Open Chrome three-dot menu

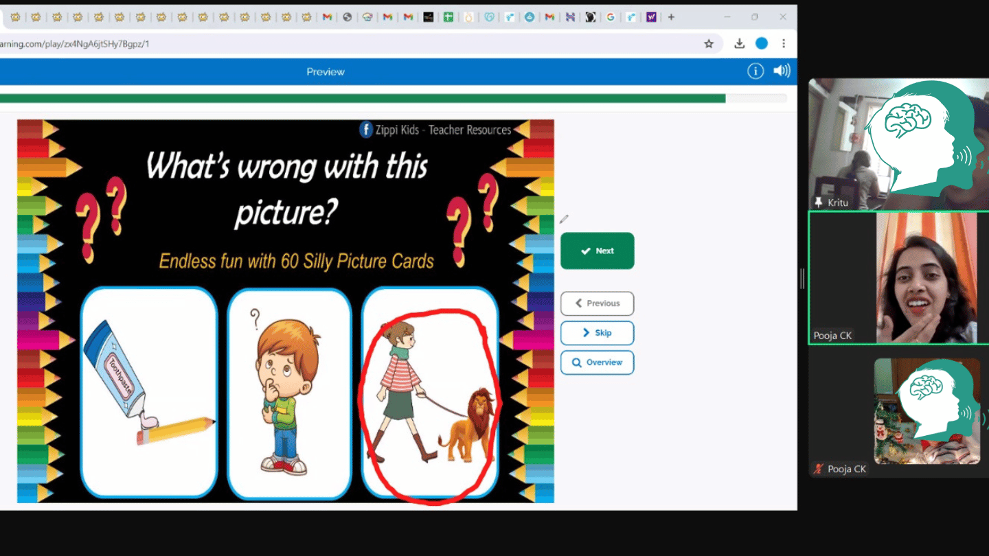click(784, 43)
